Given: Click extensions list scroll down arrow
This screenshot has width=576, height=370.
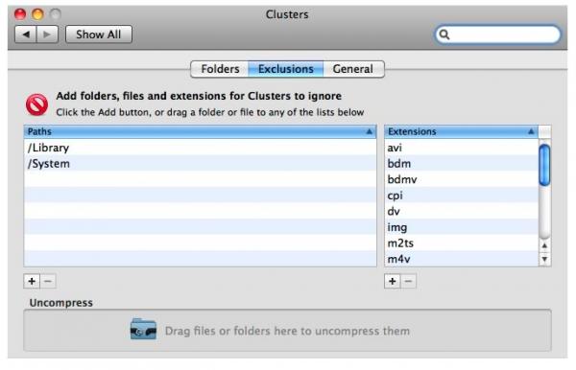Looking at the screenshot, I should [544, 259].
